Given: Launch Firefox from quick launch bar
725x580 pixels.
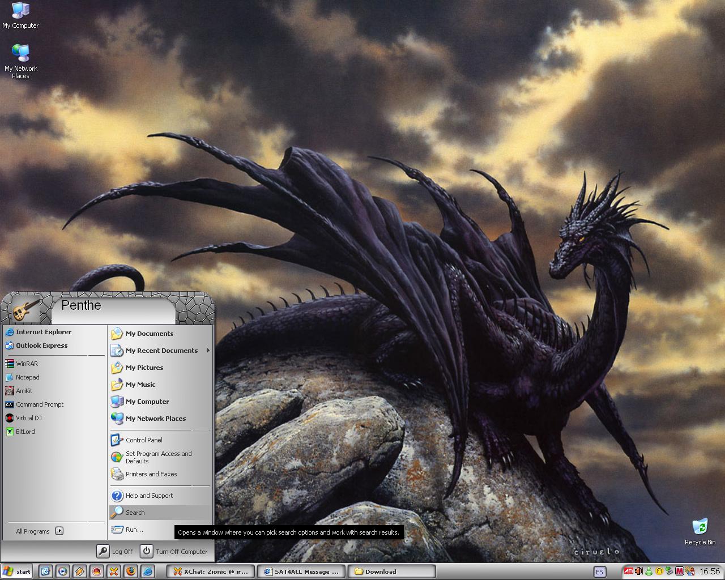Looking at the screenshot, I should pos(130,572).
